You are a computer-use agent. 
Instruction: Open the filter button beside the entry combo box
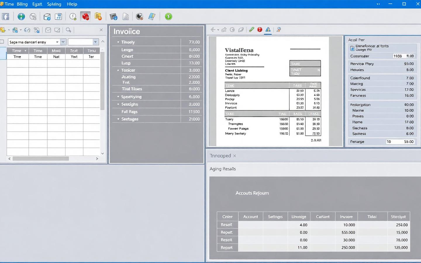(x=63, y=42)
